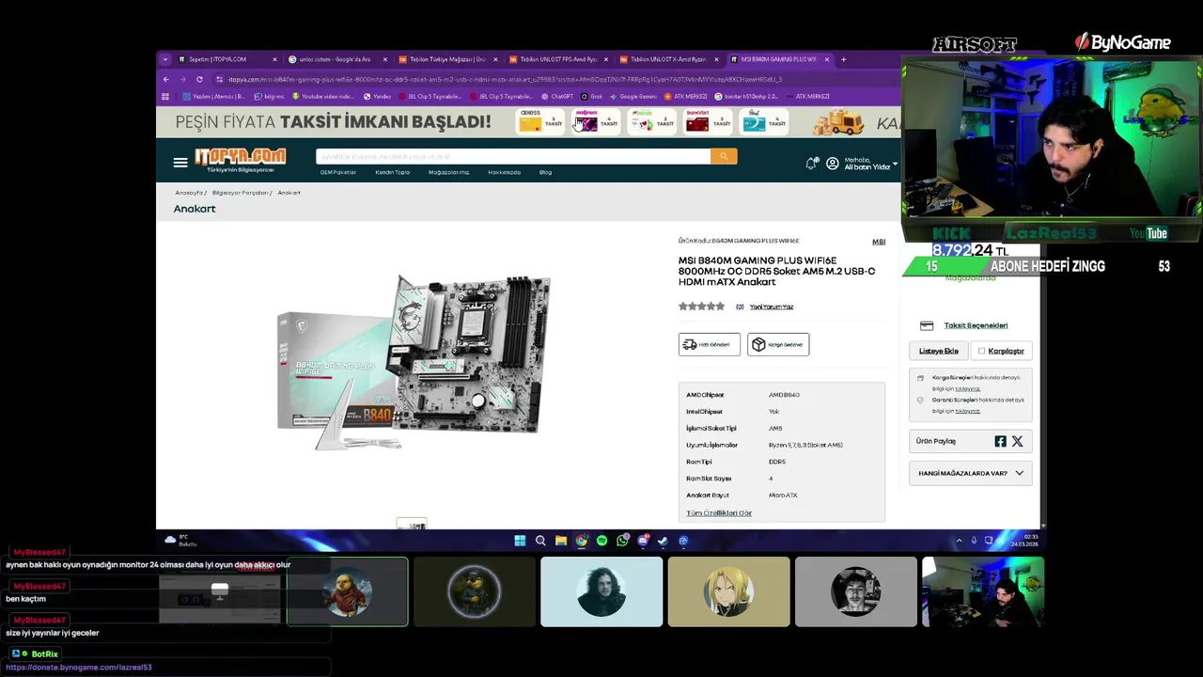The image size is (1203, 677).
Task: Click the weather widget on taskbar
Action: [x=181, y=541]
